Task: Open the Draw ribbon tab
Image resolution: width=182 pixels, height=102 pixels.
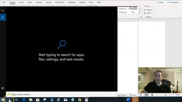Action: [30, 2]
